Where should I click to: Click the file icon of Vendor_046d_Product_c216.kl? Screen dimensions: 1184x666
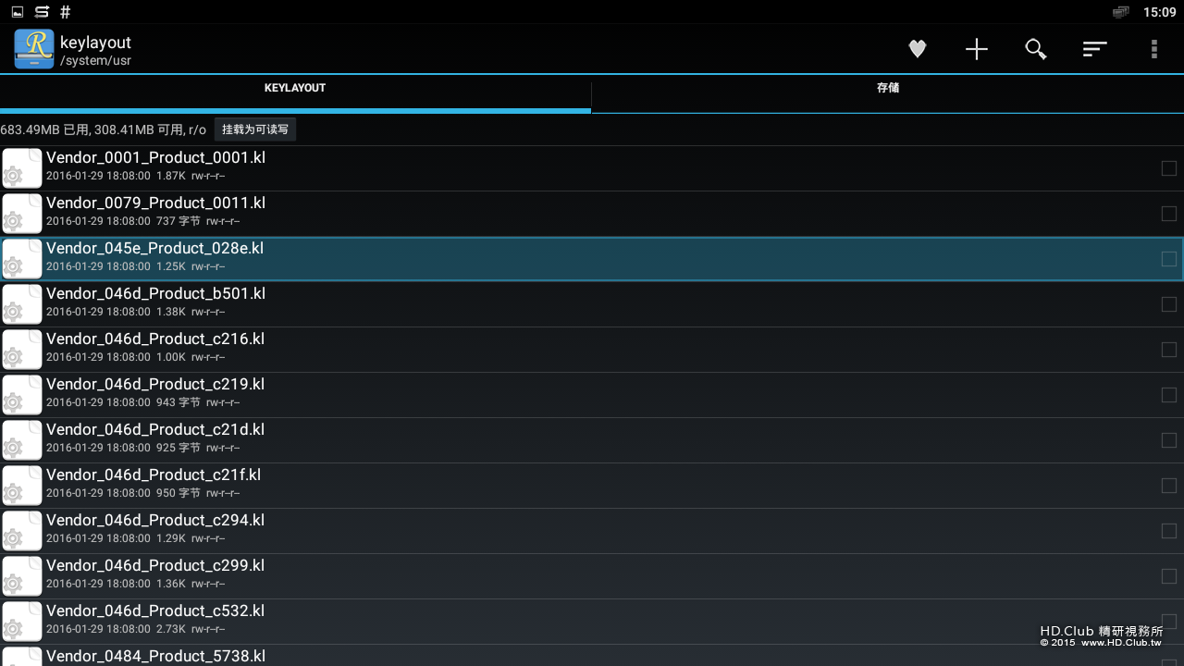22,350
